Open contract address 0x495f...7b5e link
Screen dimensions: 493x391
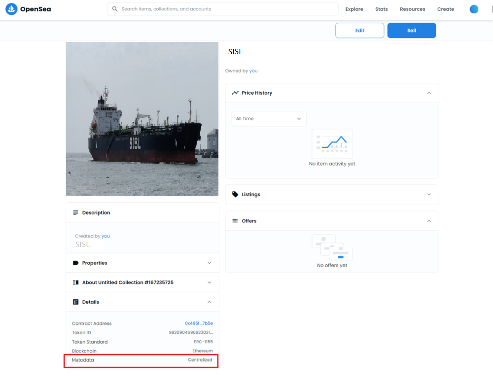199,323
